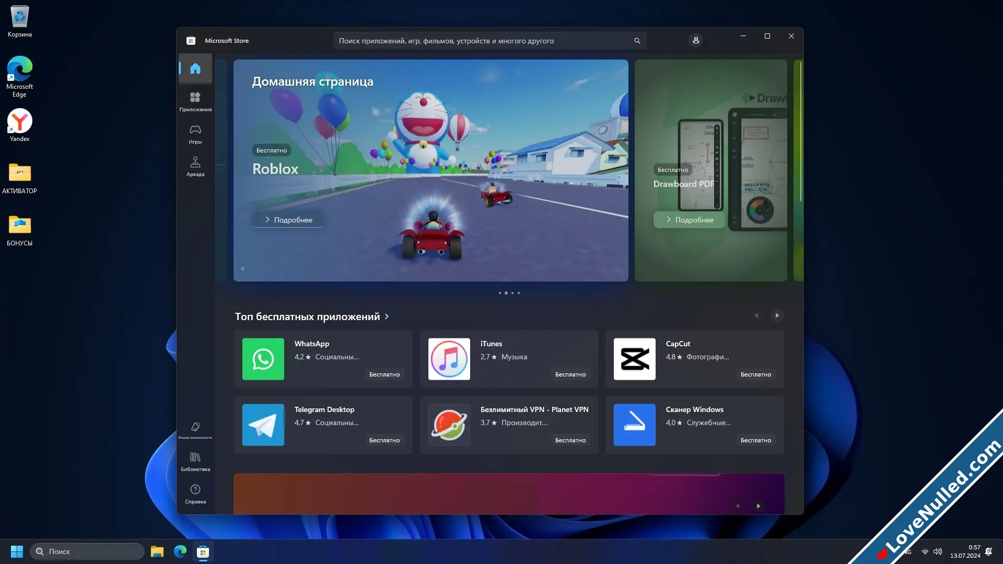Open the АКТИВАТОР desktop folder
Viewport: 1003px width, 564px height.
[19, 178]
